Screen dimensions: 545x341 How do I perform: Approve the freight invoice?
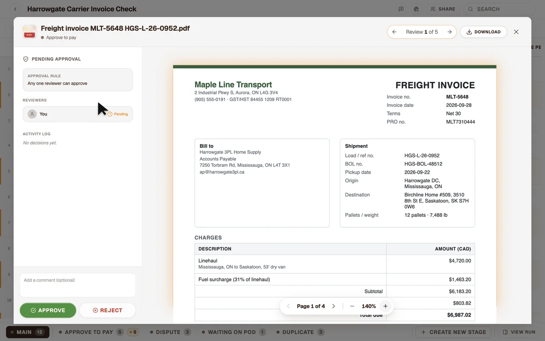48,311
